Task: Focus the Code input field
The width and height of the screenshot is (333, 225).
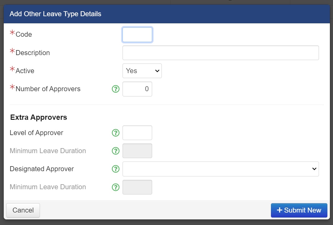Action: point(137,35)
